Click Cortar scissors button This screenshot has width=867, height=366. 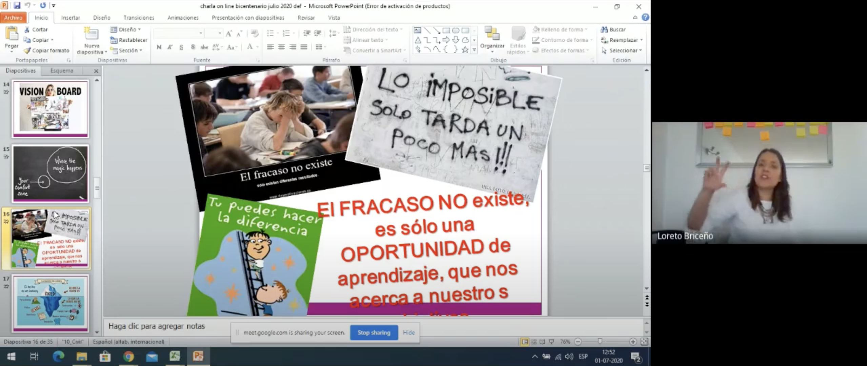coord(36,29)
